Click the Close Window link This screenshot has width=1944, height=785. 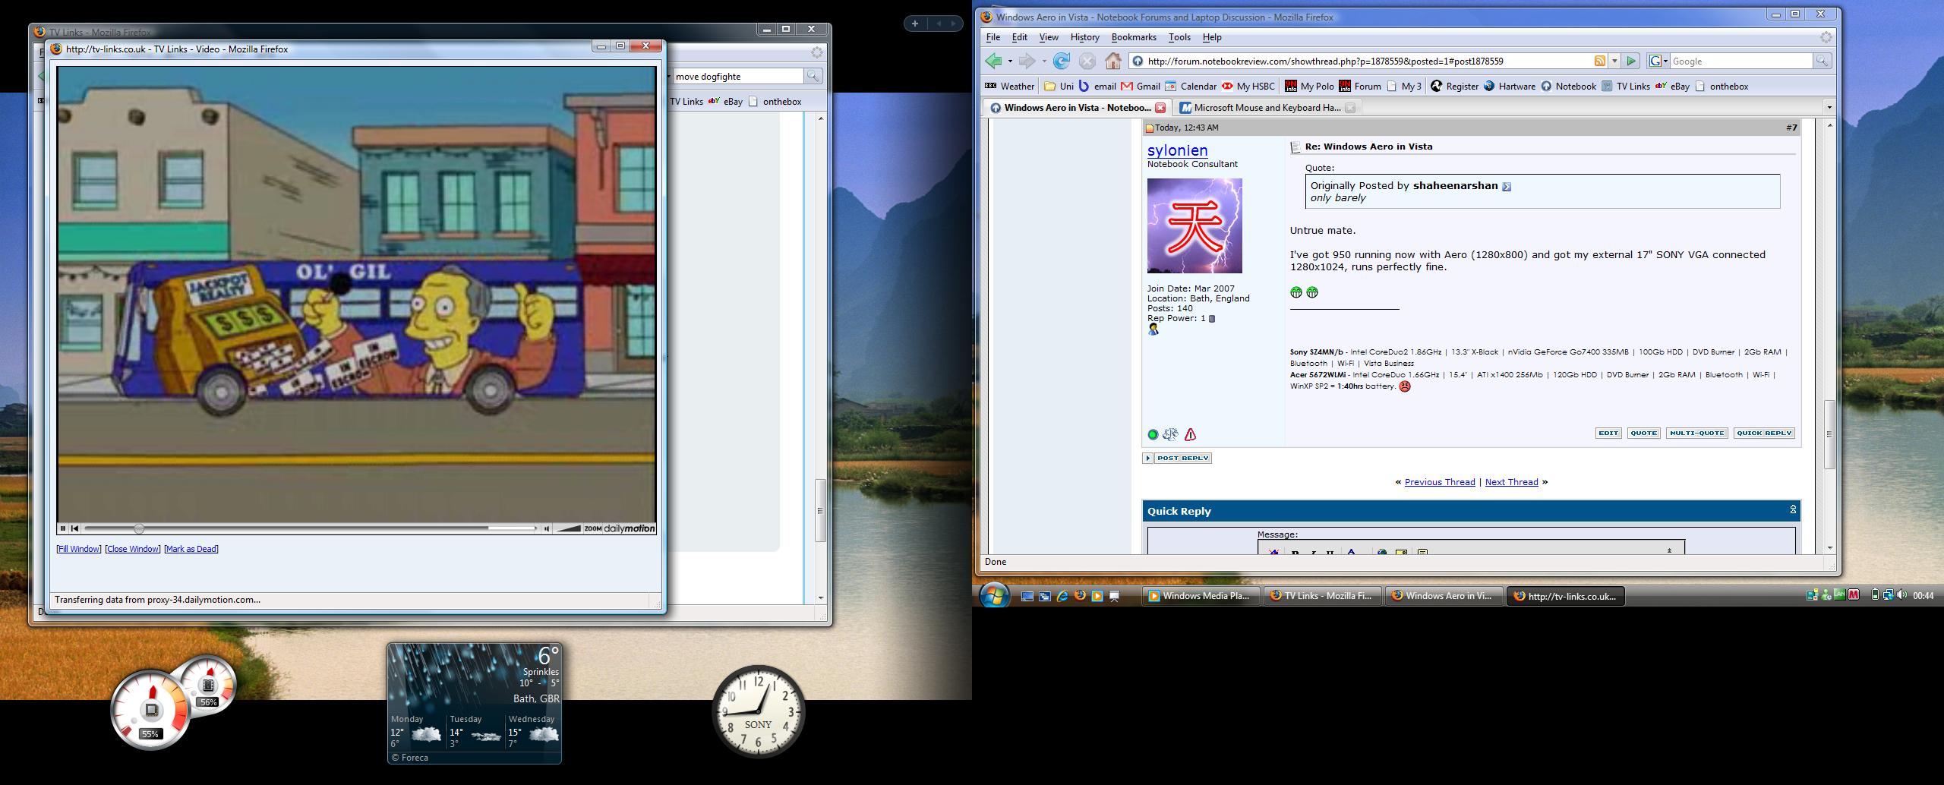[x=133, y=549]
